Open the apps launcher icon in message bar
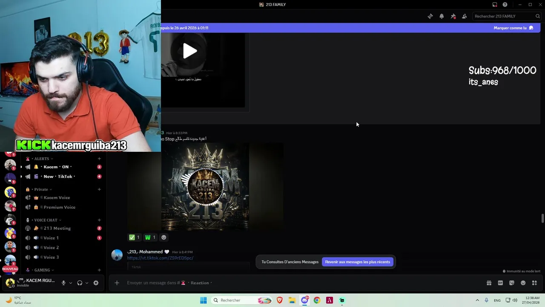Screen dimensions: 545x307 point(534,283)
